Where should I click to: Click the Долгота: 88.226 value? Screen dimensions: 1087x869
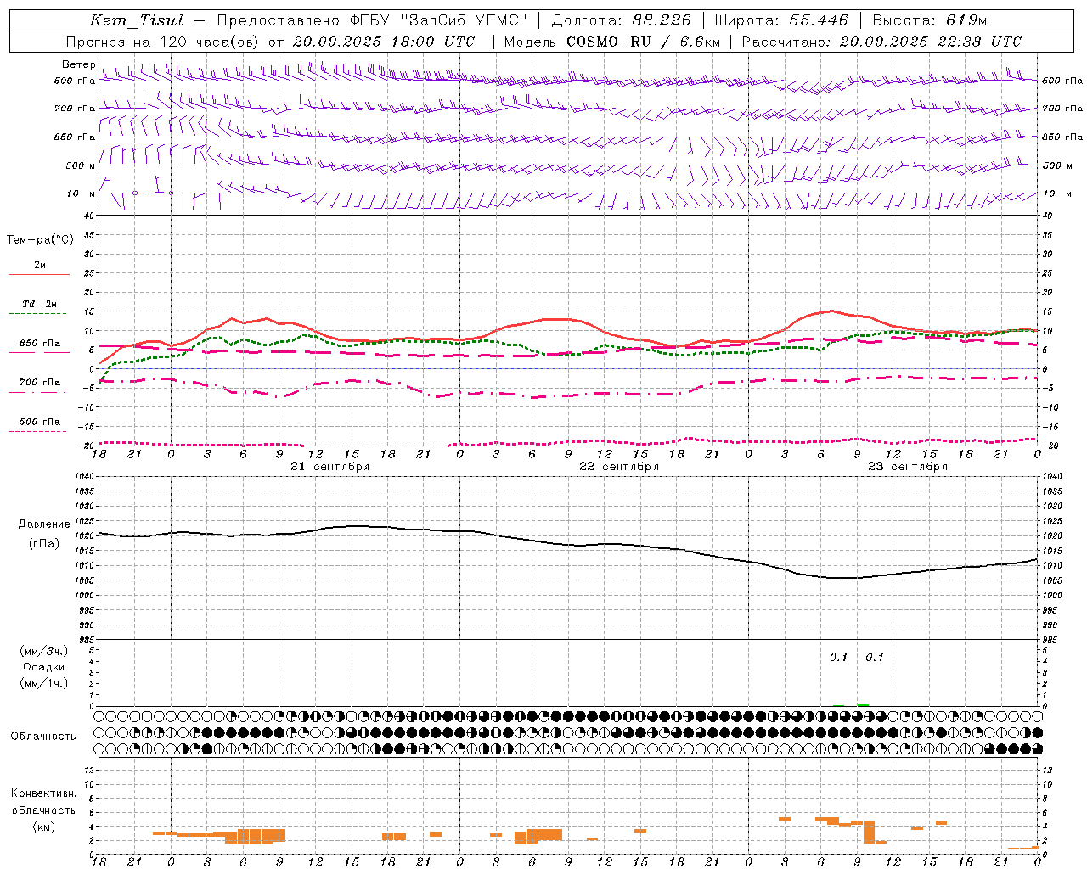tap(622, 20)
